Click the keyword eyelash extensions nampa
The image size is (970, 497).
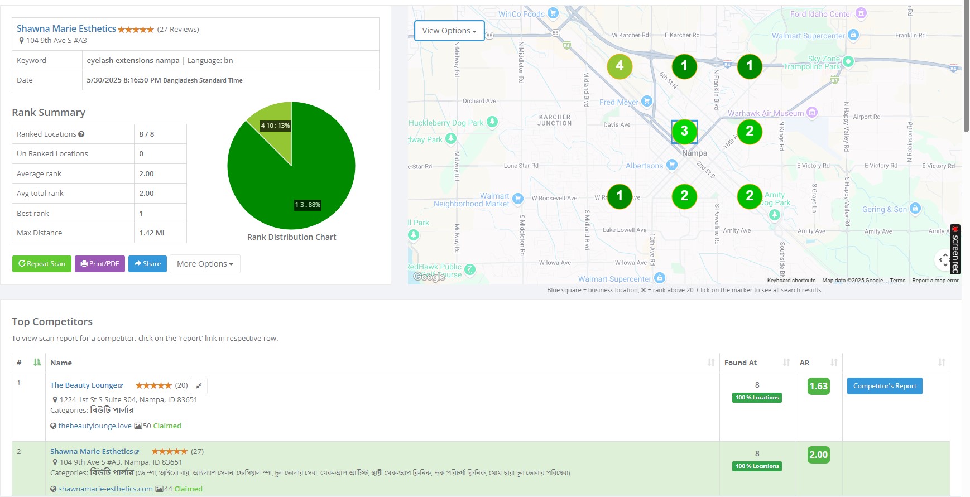(x=133, y=61)
